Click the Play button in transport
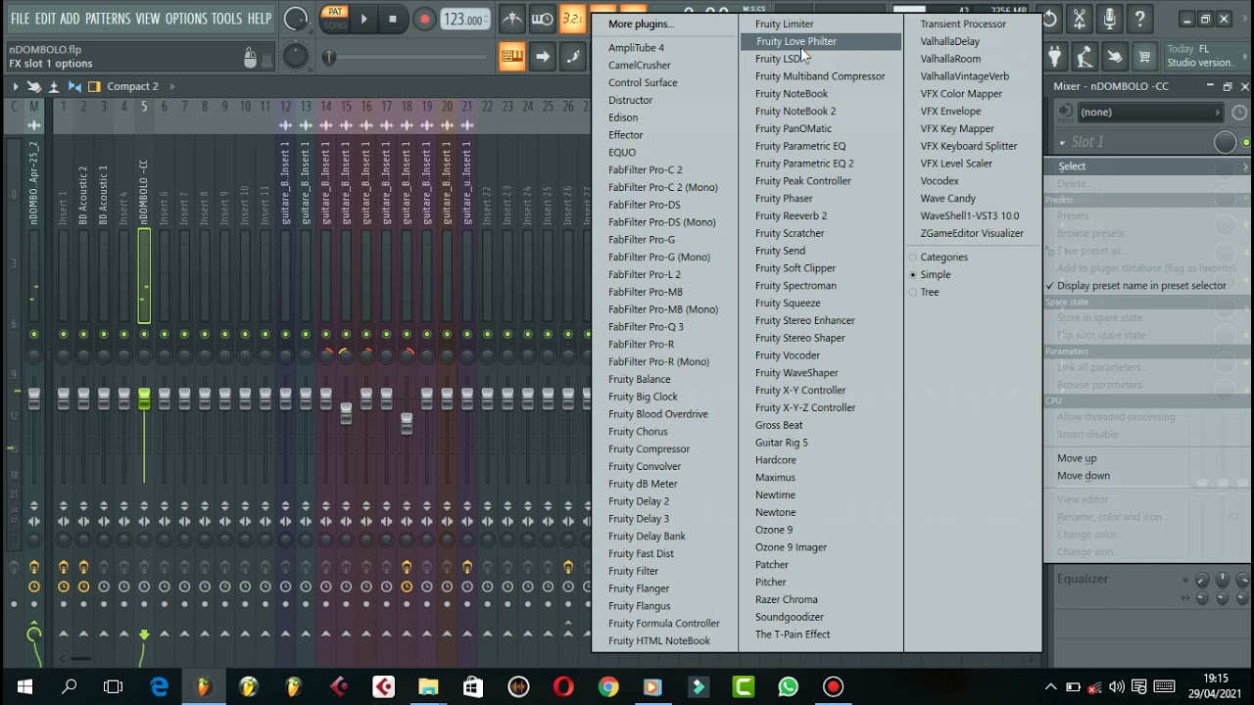The image size is (1254, 705). tap(363, 19)
